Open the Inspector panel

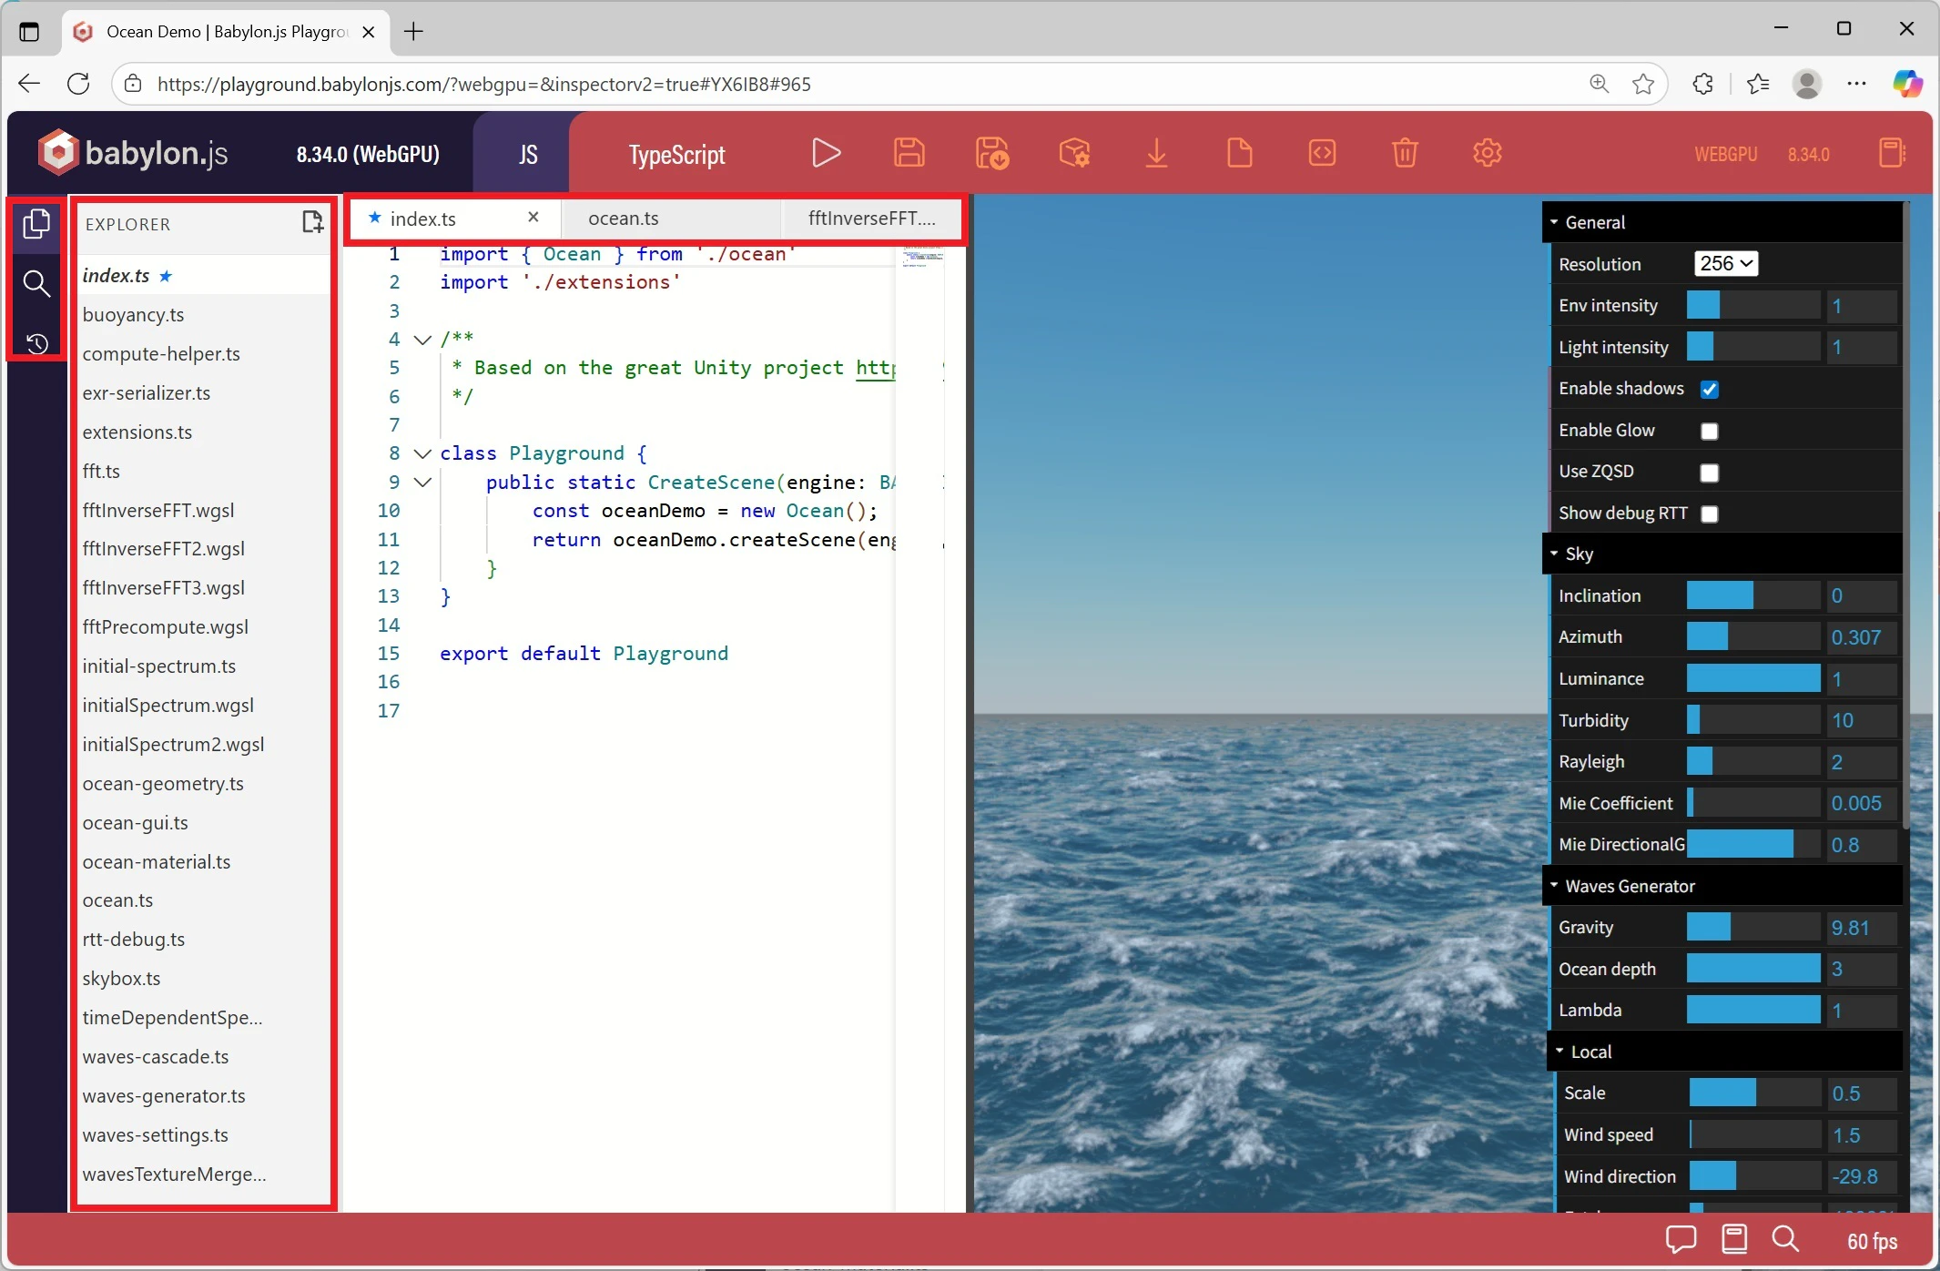(x=1075, y=152)
